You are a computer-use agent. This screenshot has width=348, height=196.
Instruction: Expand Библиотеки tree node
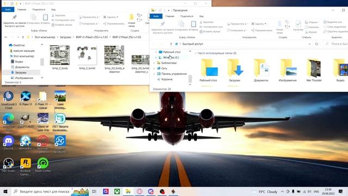[154, 63]
